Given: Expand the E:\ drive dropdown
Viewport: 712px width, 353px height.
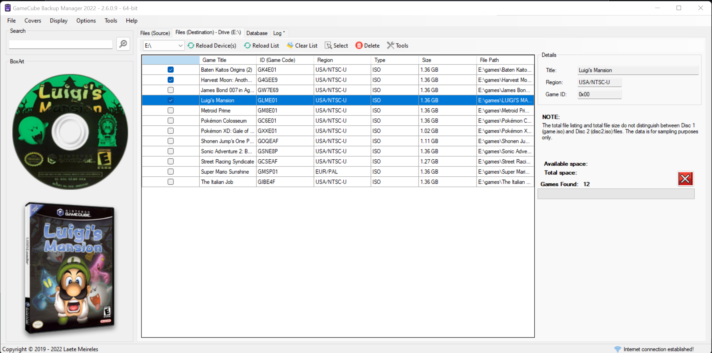Looking at the screenshot, I should coord(180,46).
